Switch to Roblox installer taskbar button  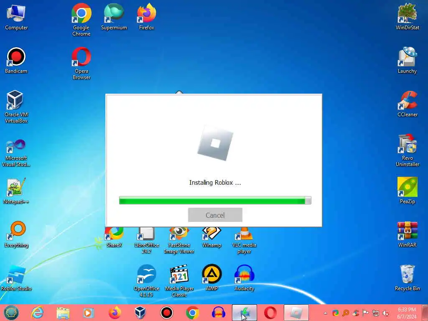tap(296, 313)
